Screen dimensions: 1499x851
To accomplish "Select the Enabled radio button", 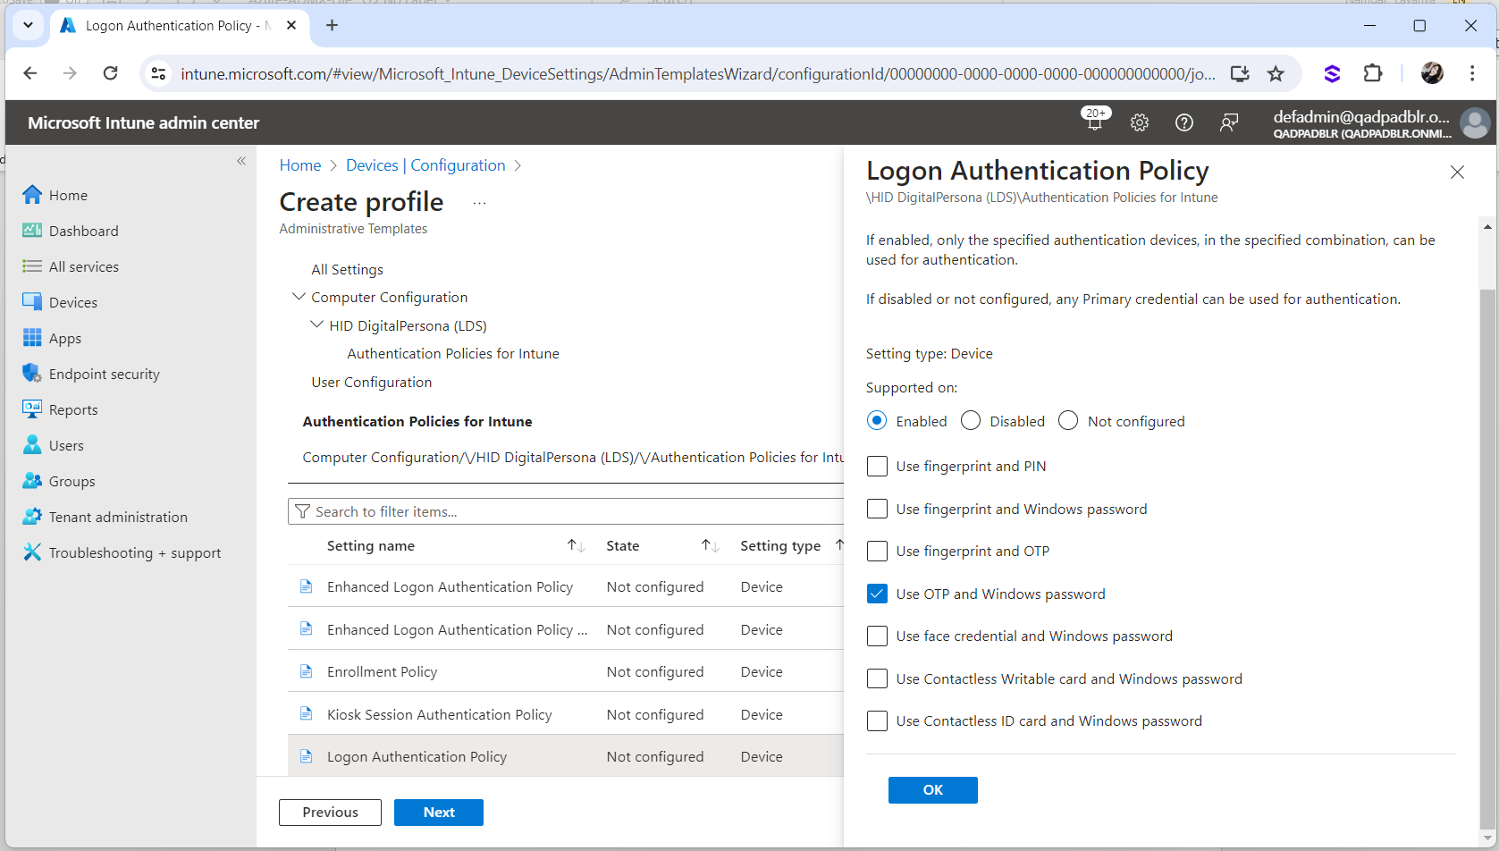I will point(877,420).
